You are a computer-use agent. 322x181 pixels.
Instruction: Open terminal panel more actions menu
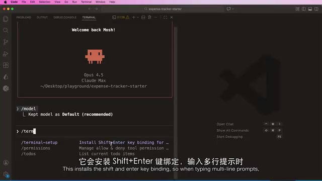(156, 18)
